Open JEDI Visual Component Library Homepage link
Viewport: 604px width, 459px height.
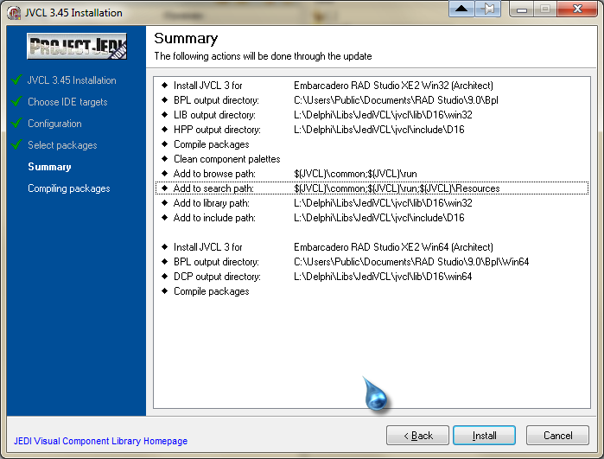pos(100,441)
